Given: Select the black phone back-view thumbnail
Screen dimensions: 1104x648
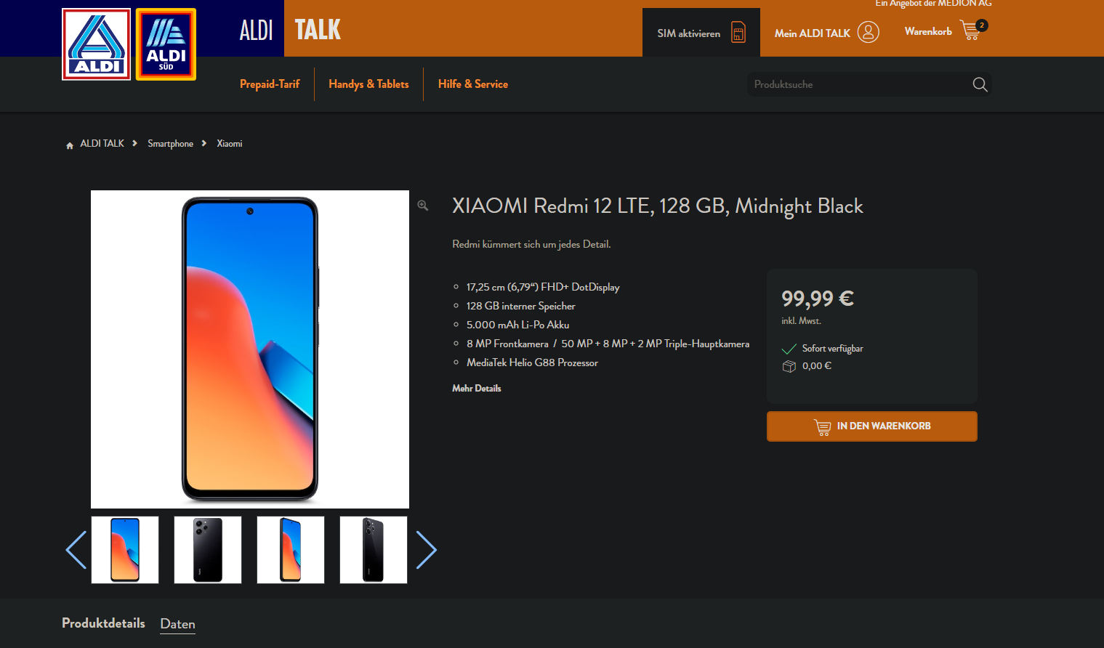Looking at the screenshot, I should point(208,550).
